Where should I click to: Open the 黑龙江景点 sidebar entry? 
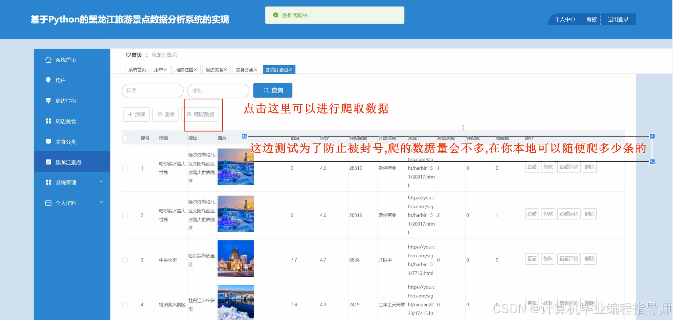click(x=68, y=162)
